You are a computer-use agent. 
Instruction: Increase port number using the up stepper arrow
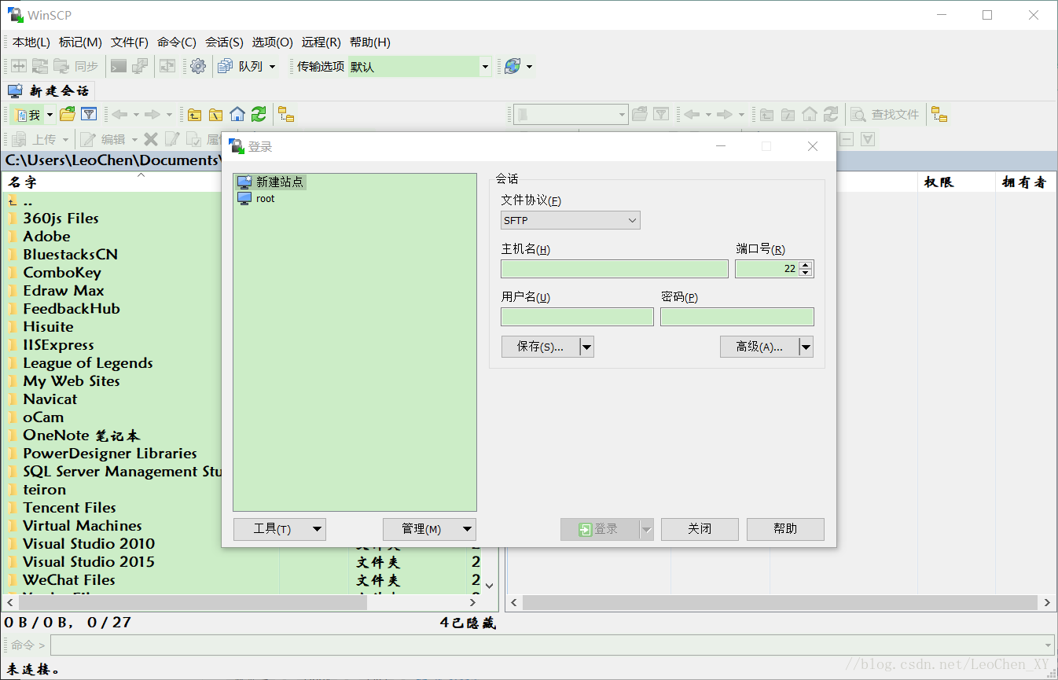coord(806,264)
